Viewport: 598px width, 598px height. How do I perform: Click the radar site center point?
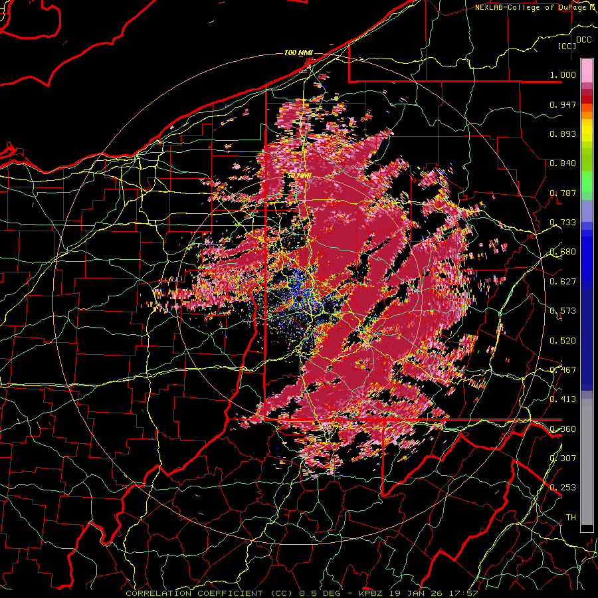click(299, 298)
